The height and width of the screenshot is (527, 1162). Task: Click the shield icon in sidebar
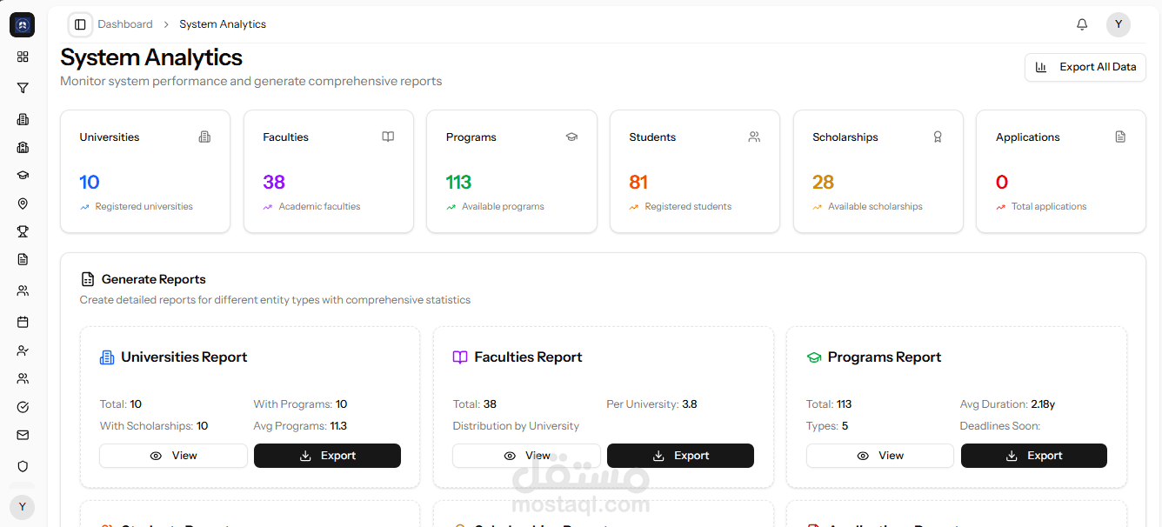23,466
